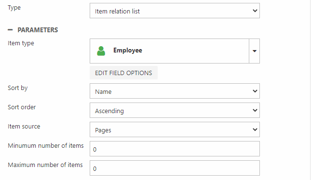
Task: Click the PARAMETERS section heading
Action: tap(38, 30)
